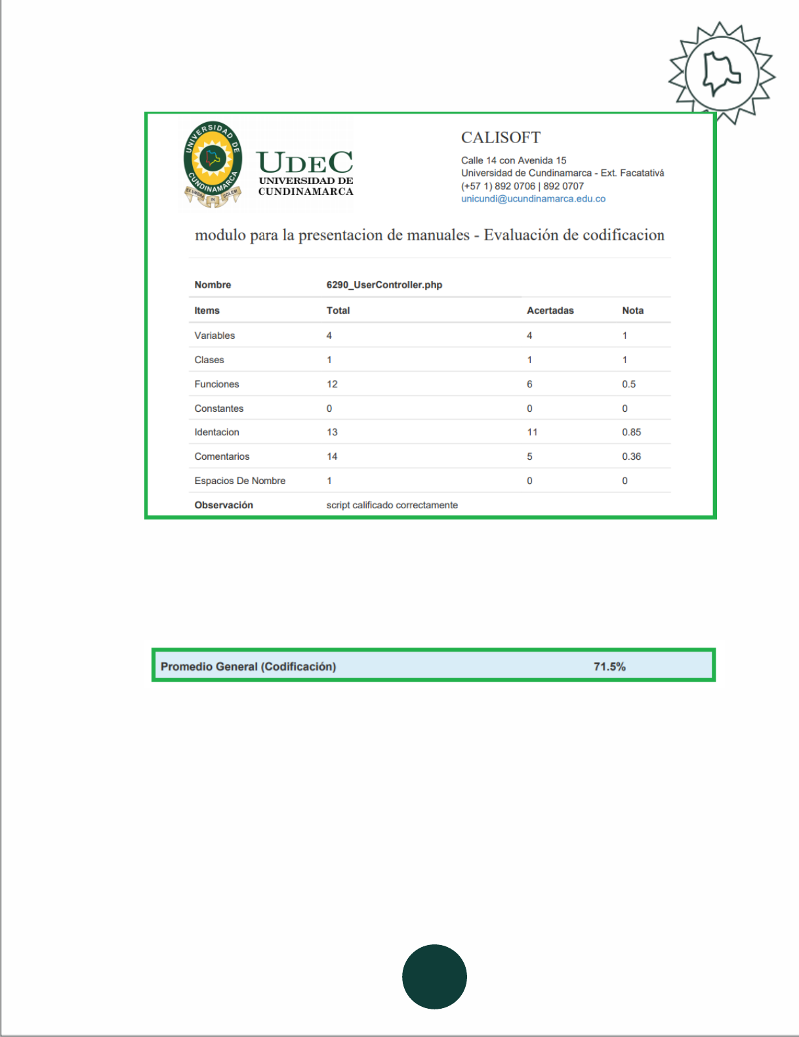Select the Comentarios row label
The width and height of the screenshot is (799, 1037).
click(x=222, y=456)
